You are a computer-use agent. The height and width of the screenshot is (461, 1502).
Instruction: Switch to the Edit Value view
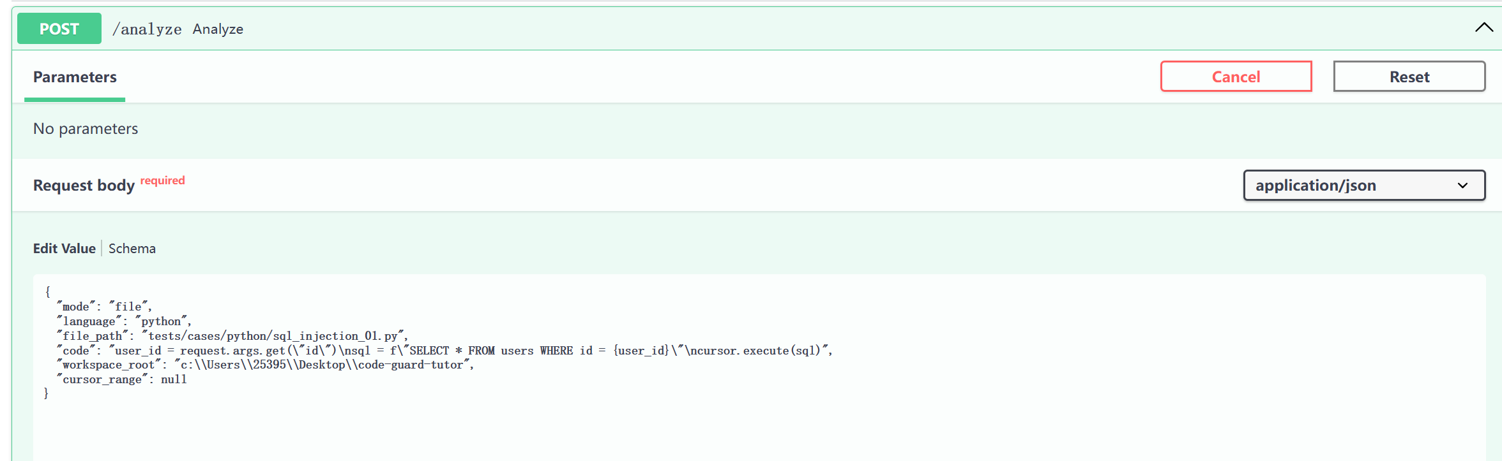point(64,249)
